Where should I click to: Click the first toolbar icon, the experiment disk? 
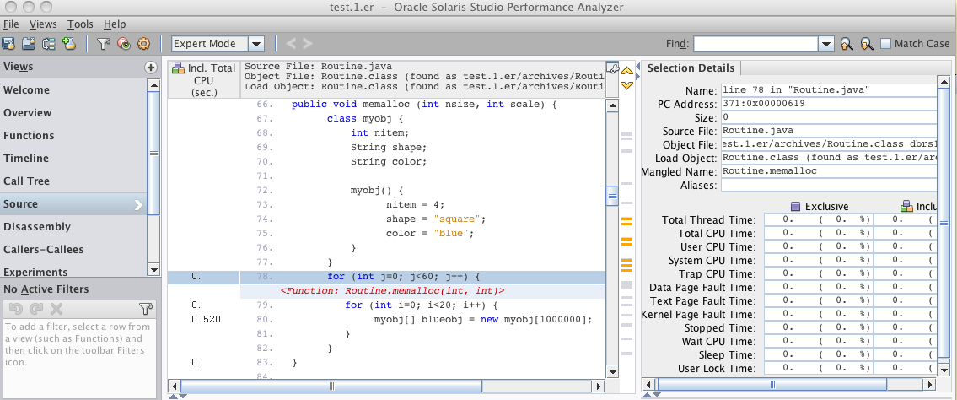click(8, 44)
